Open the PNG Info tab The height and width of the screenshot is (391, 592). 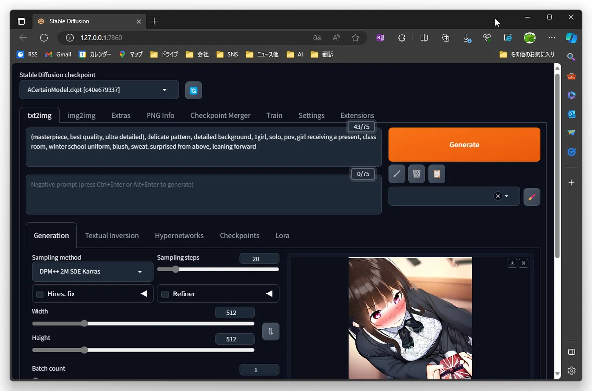coord(160,115)
